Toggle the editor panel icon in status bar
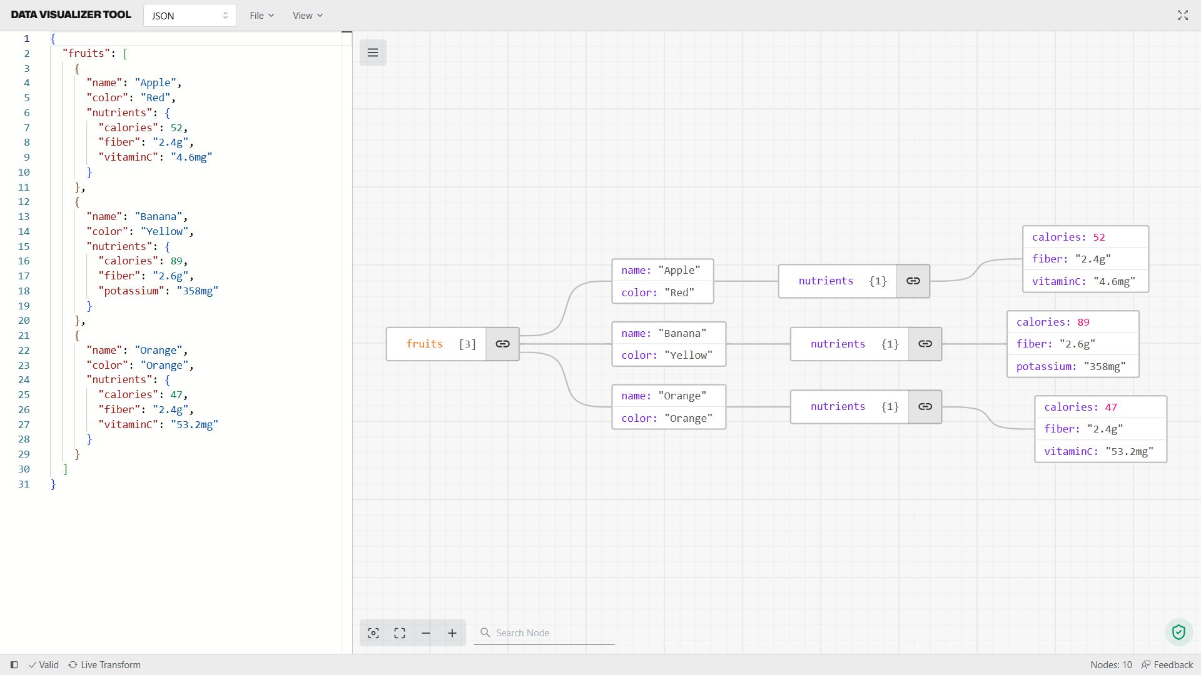 click(14, 665)
